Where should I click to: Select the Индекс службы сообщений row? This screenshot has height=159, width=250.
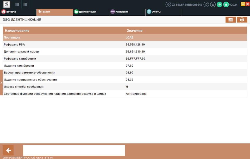(x=125, y=87)
